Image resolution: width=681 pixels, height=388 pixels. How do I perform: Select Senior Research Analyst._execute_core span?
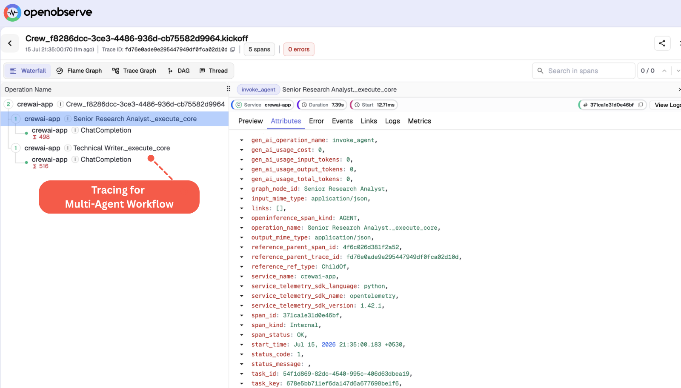point(114,119)
